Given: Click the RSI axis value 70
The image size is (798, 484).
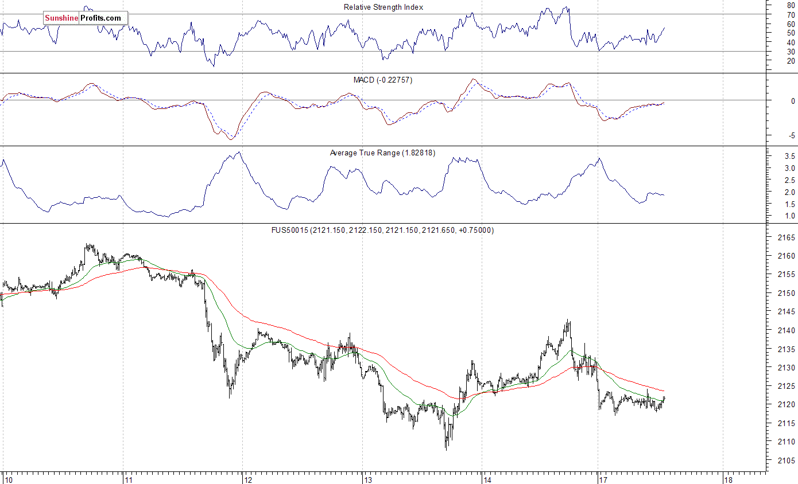Looking at the screenshot, I should [x=791, y=14].
